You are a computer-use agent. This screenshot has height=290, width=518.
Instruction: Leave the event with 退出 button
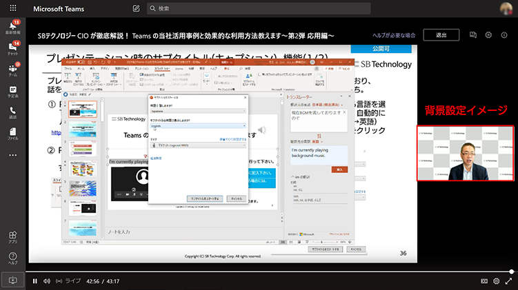441,35
